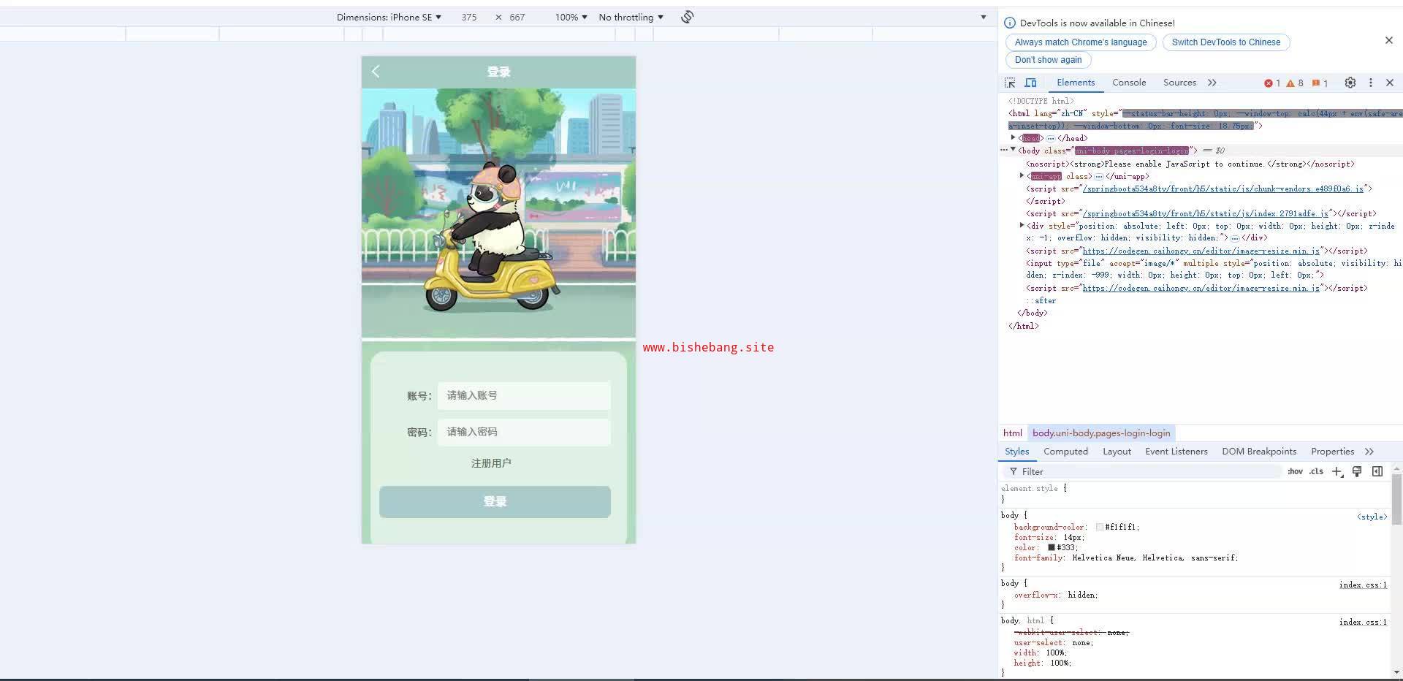
Task: Open more device toolbar options
Action: [984, 17]
